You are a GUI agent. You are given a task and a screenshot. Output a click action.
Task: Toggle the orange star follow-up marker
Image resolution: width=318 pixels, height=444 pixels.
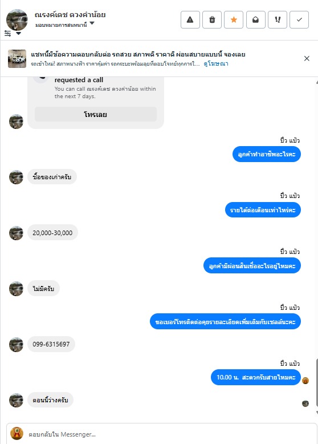pyautogui.click(x=234, y=19)
